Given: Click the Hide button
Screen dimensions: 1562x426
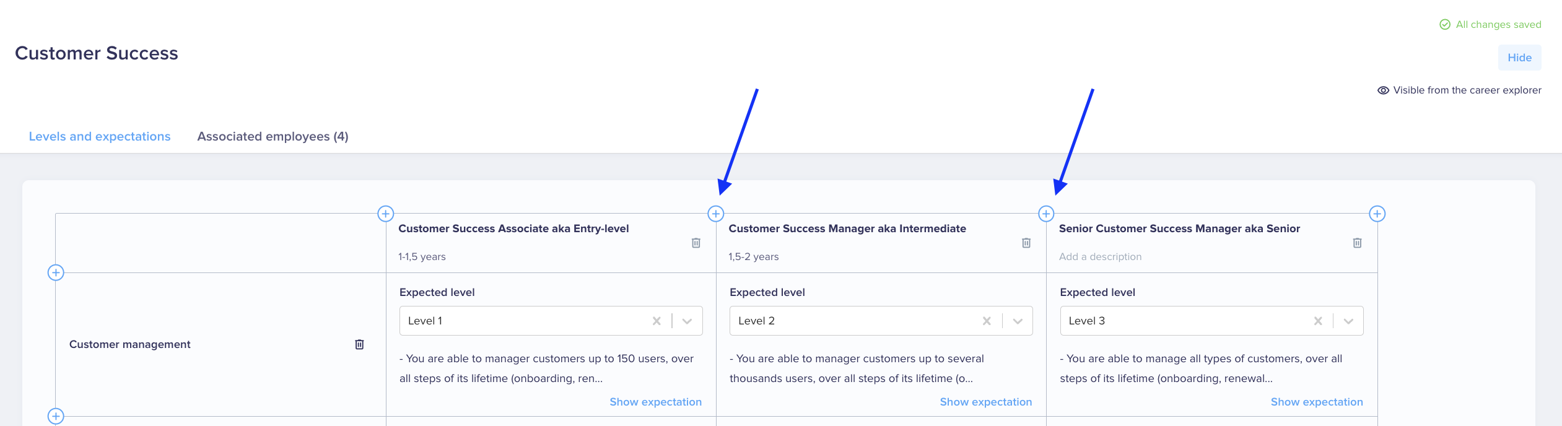Looking at the screenshot, I should [x=1519, y=58].
